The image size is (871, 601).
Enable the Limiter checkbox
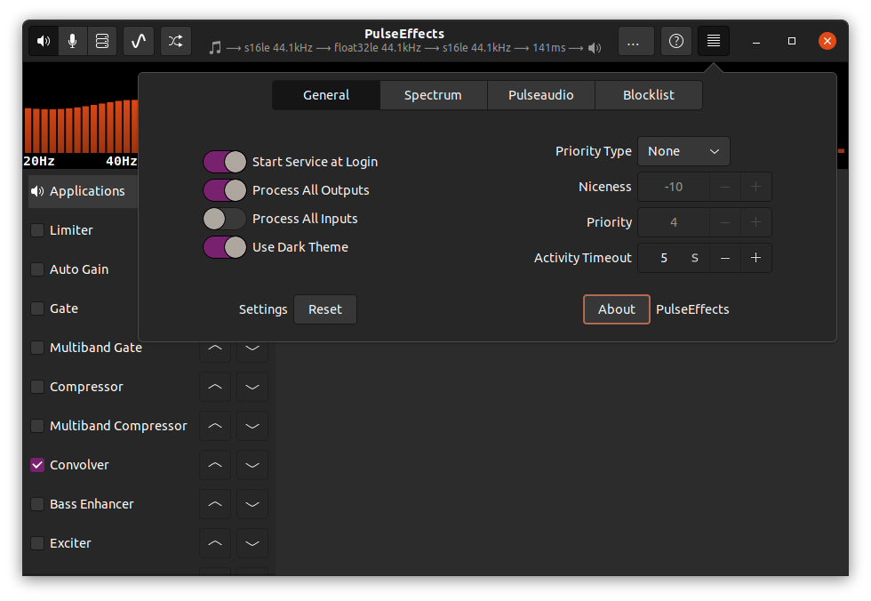pyautogui.click(x=37, y=230)
